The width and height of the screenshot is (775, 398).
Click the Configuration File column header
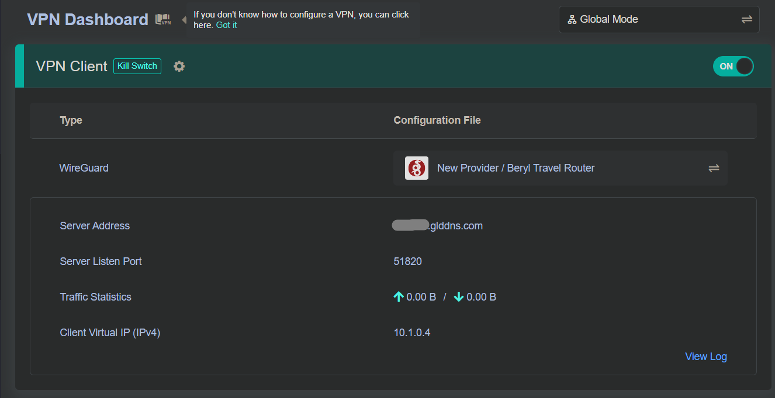[x=437, y=120]
